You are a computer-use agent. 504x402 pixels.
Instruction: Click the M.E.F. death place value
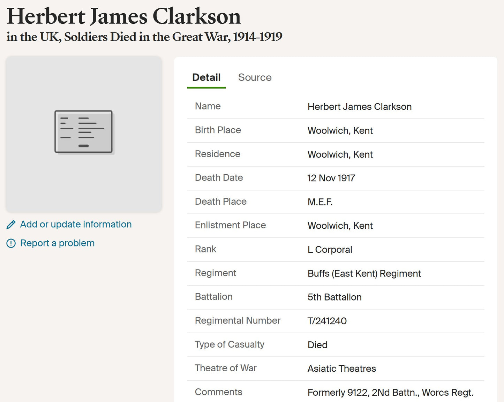click(320, 202)
